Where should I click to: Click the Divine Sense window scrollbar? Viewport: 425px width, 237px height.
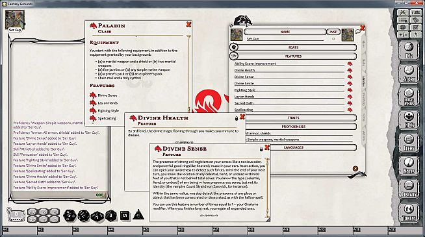(x=268, y=188)
